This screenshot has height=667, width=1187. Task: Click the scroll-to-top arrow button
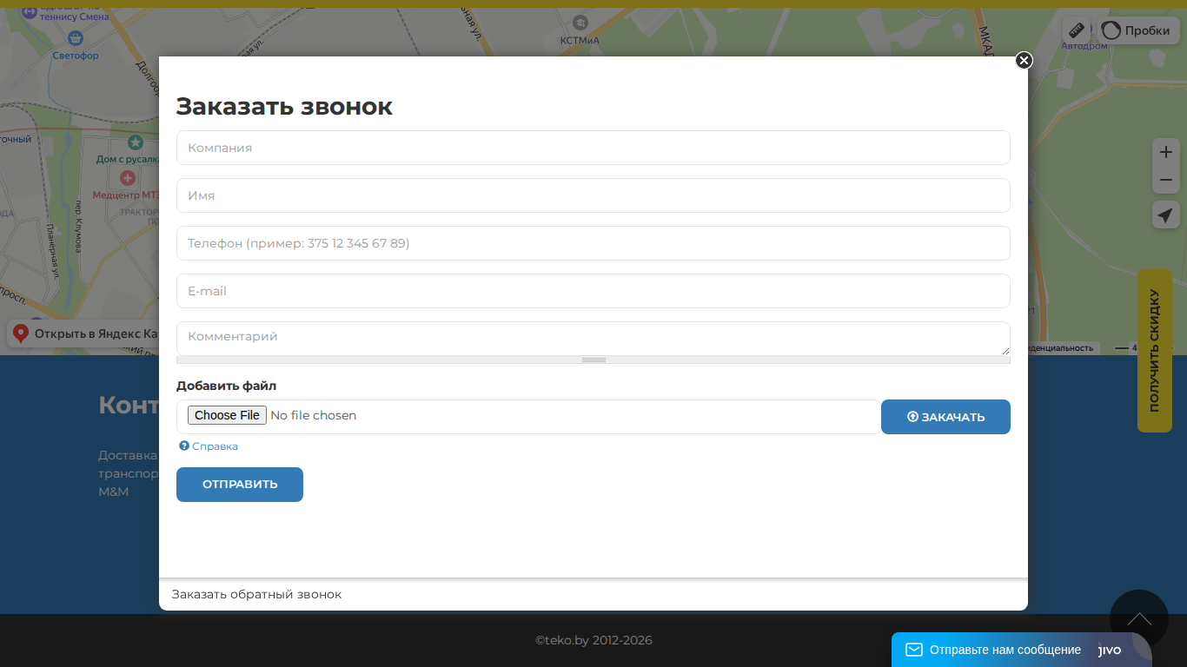pos(1139,619)
